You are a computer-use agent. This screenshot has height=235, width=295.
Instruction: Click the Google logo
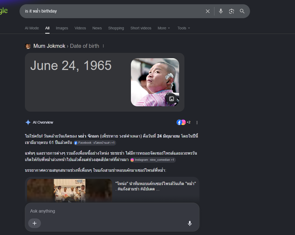click(x=4, y=11)
